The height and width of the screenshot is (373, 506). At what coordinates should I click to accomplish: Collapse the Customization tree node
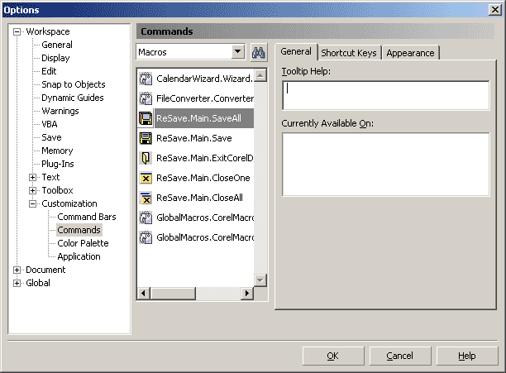[32, 203]
